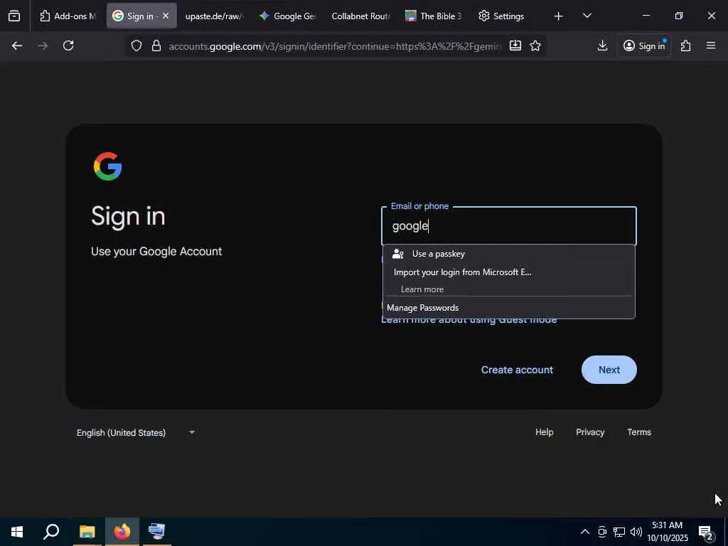The width and height of the screenshot is (728, 546).
Task: Switch to the Add-ons Manager tab
Action: click(x=68, y=16)
